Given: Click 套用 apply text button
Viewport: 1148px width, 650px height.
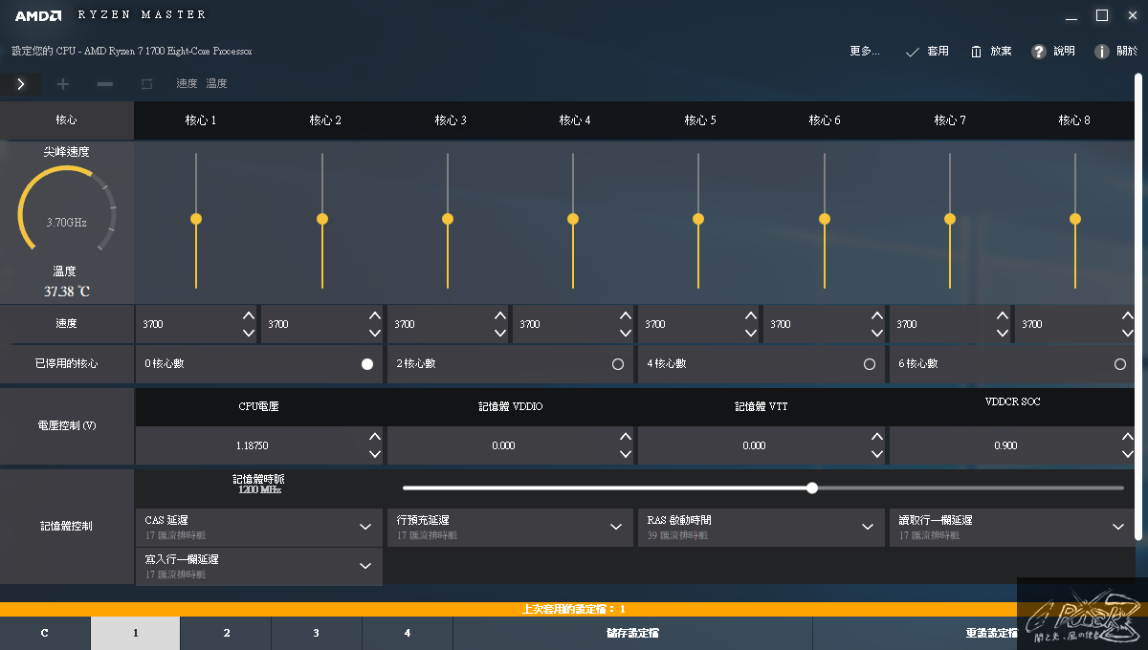Looking at the screenshot, I should [938, 52].
